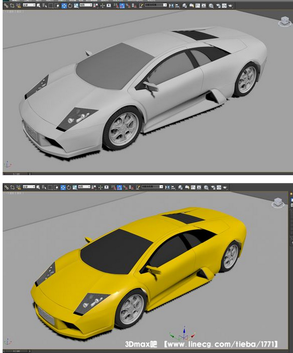Viewport: 293px width, 353px height.
Task: Open Select by Name in top screenshot toolbar
Action: click(x=44, y=5)
